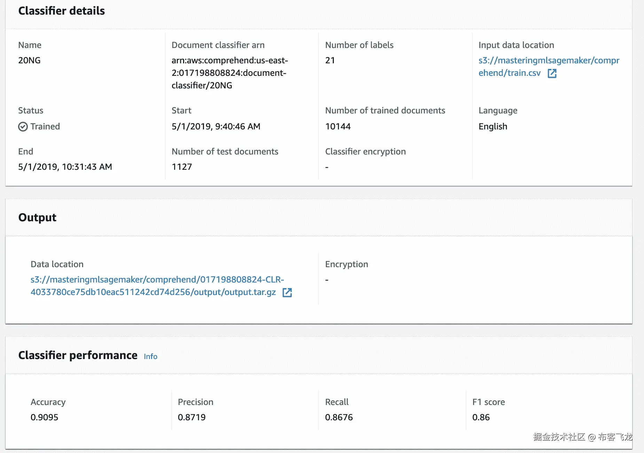Click the F1 score value 0.86
The width and height of the screenshot is (644, 453).
pyautogui.click(x=481, y=417)
